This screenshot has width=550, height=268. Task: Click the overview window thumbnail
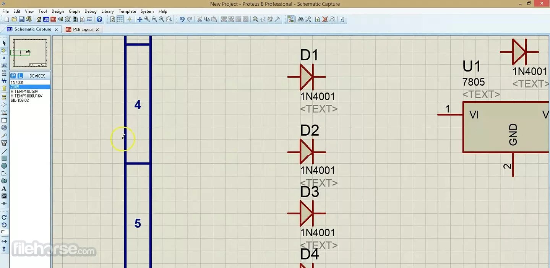30,53
